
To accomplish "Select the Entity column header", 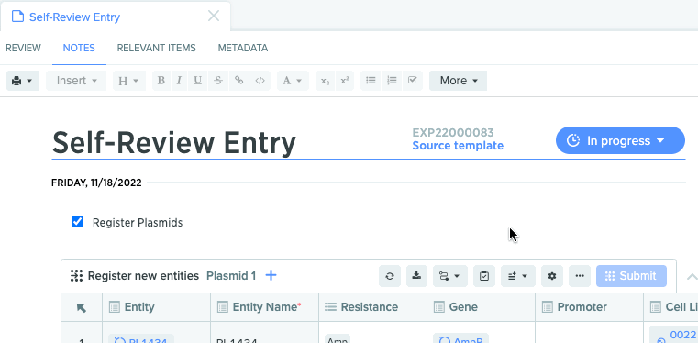I will point(156,307).
